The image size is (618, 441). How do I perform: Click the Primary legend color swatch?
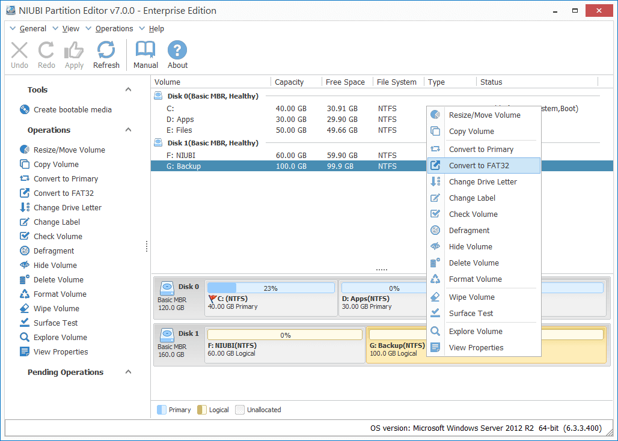coord(162,410)
